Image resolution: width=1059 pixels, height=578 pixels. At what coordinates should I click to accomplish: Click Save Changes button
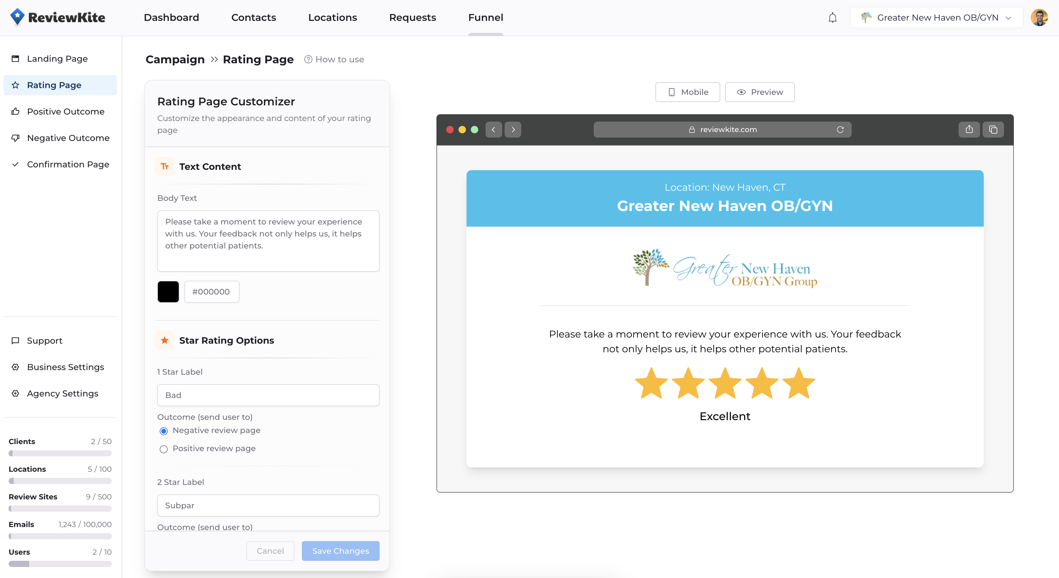(340, 551)
